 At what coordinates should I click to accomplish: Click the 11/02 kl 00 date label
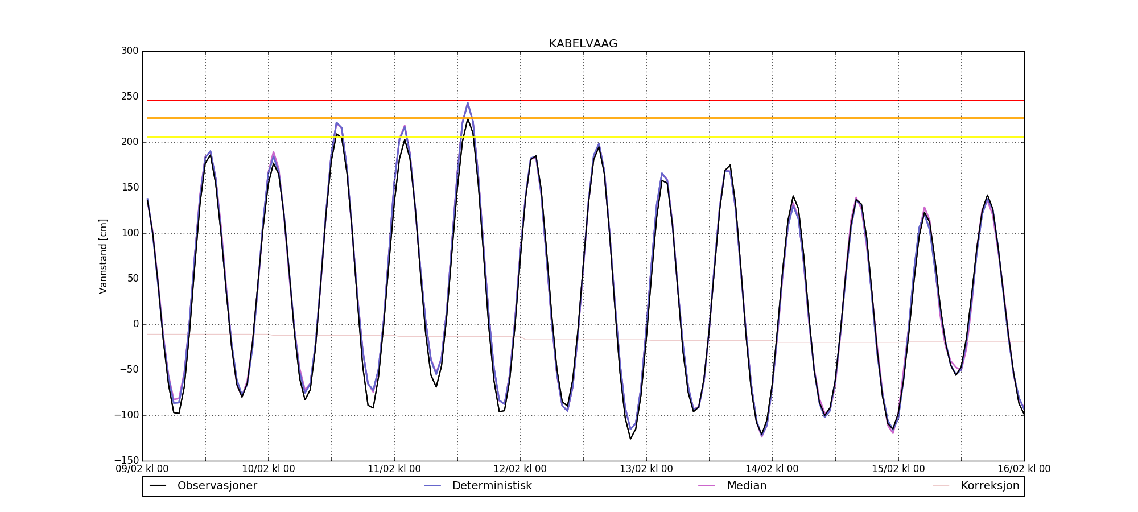pos(394,469)
